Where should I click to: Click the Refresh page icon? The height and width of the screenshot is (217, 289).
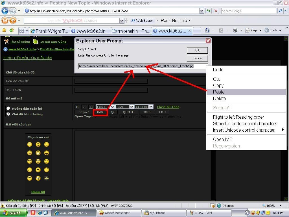(209, 11)
